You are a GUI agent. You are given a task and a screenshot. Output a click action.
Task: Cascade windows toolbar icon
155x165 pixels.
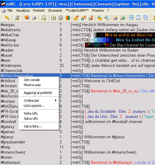(145, 18)
